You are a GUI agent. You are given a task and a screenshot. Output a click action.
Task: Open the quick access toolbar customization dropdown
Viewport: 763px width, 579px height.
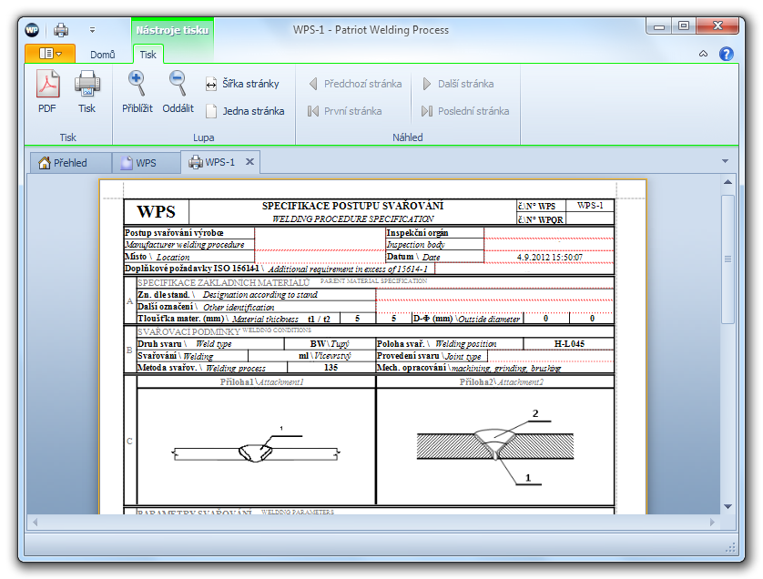(x=92, y=30)
